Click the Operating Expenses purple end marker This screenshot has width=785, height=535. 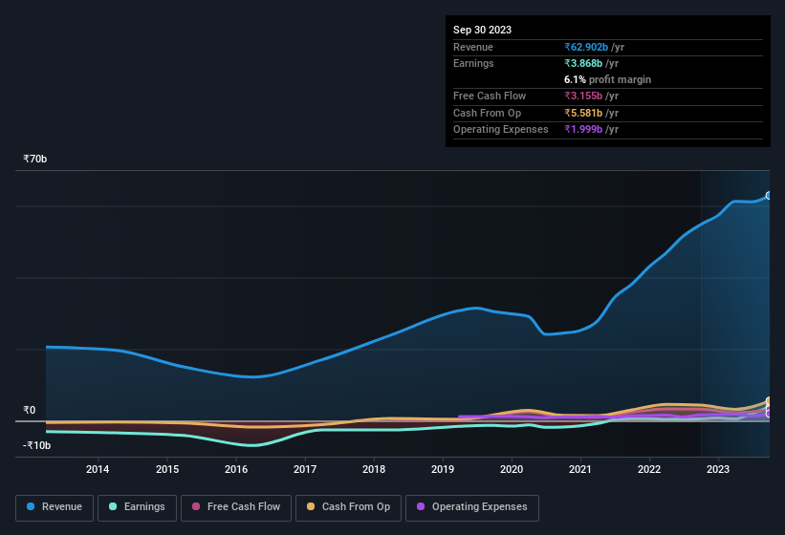point(769,414)
